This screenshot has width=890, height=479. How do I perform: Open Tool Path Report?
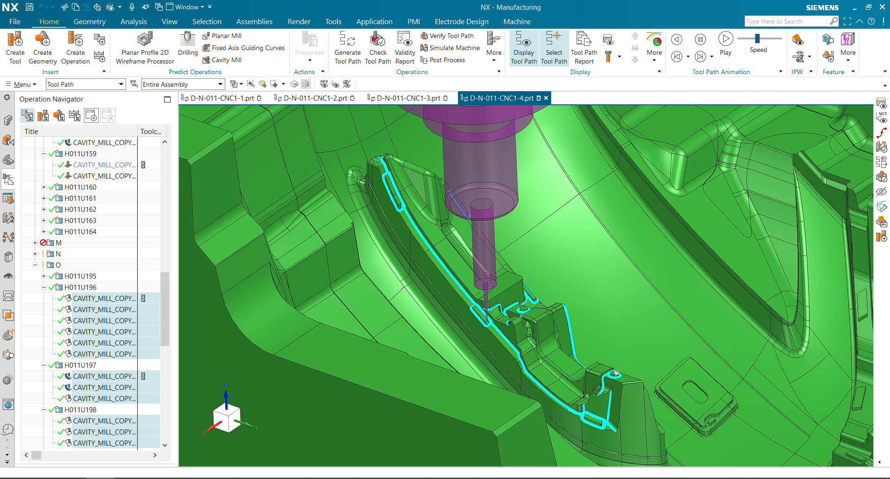tap(584, 48)
